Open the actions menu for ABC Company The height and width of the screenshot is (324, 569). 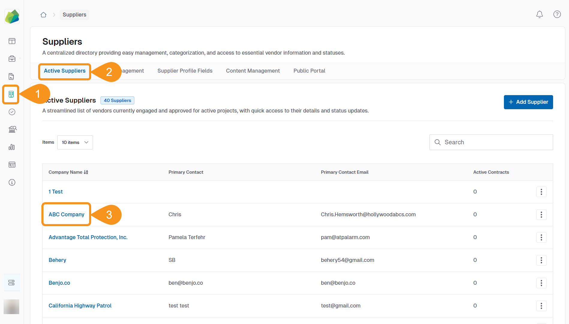tap(541, 214)
